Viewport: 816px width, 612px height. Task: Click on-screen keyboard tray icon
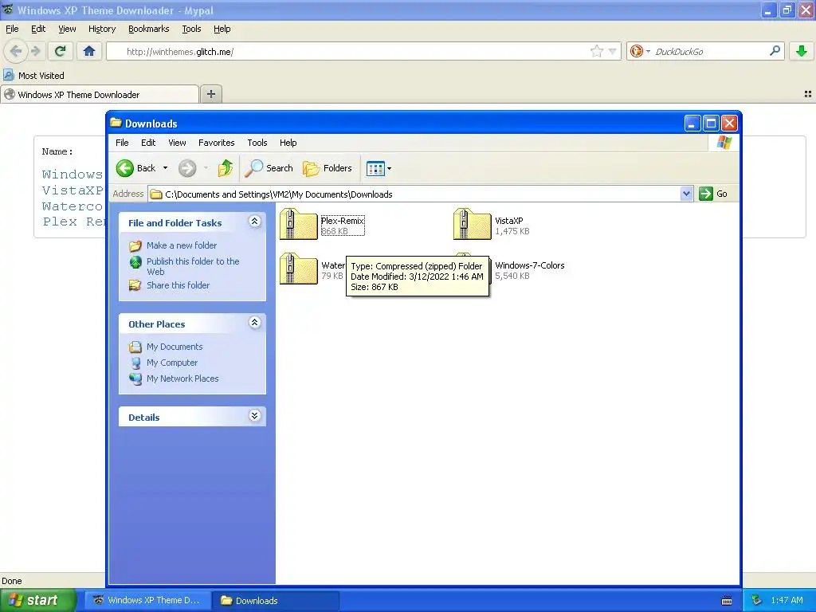tap(727, 601)
